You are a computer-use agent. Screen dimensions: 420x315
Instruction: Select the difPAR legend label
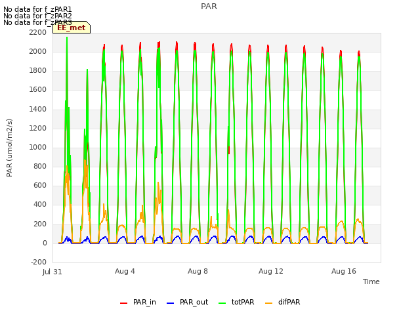pyautogui.click(x=289, y=302)
